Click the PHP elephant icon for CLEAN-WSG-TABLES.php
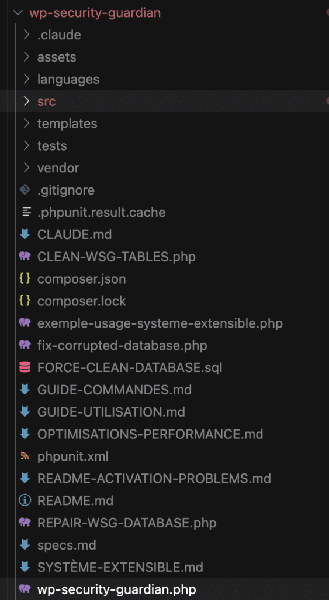This screenshot has height=600, width=329. 25,257
